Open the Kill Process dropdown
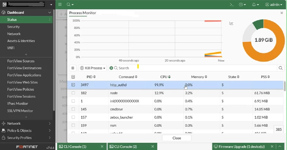287x150 pixels. [x=93, y=68]
